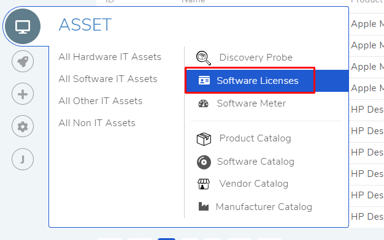Click the Discovery Probe magnifier icon
Image resolution: width=384 pixels, height=240 pixels.
coord(203,58)
